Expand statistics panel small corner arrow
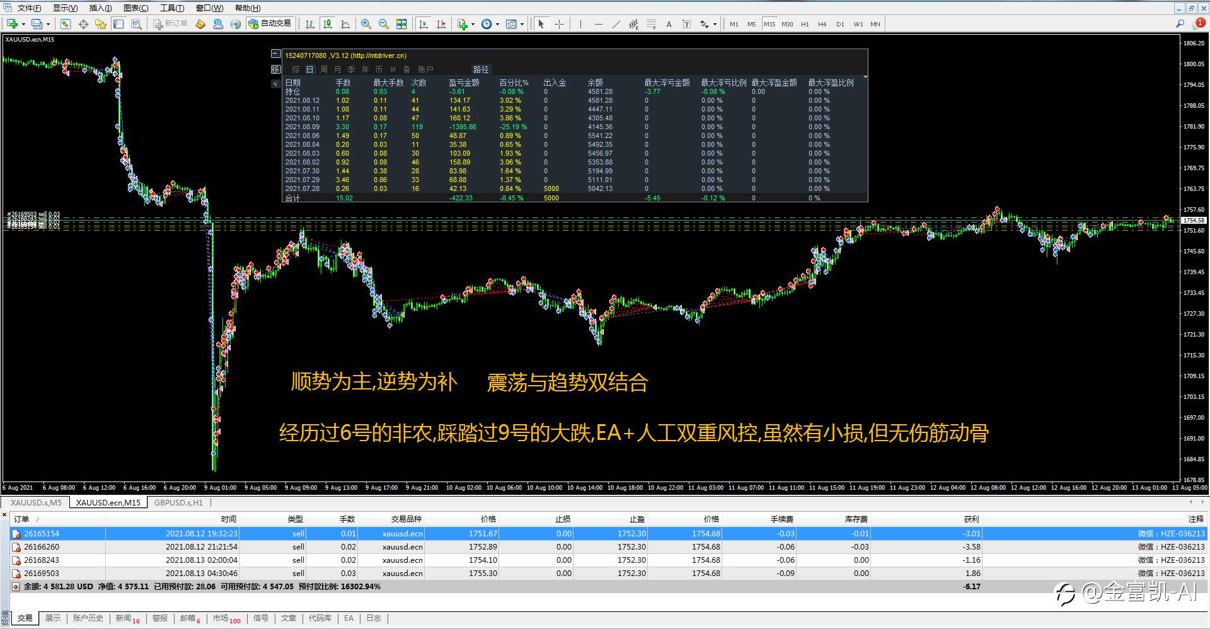 click(865, 77)
